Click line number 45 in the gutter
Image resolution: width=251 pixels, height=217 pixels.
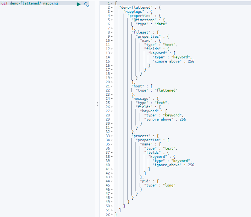[108, 185]
